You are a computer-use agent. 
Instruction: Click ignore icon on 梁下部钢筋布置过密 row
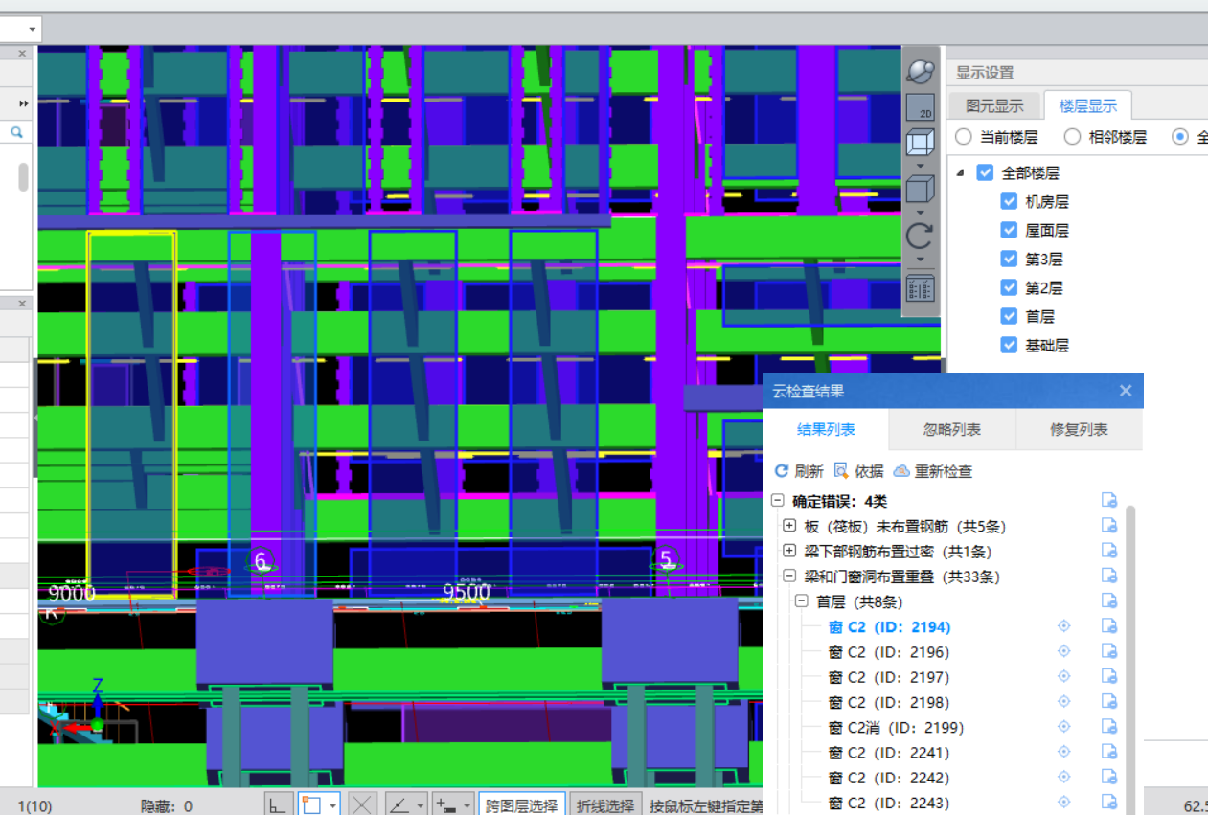pyautogui.click(x=1109, y=551)
